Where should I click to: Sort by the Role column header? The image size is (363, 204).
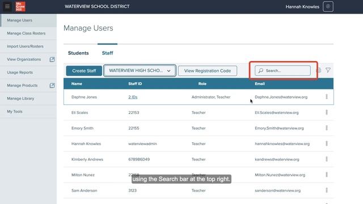[x=202, y=84]
